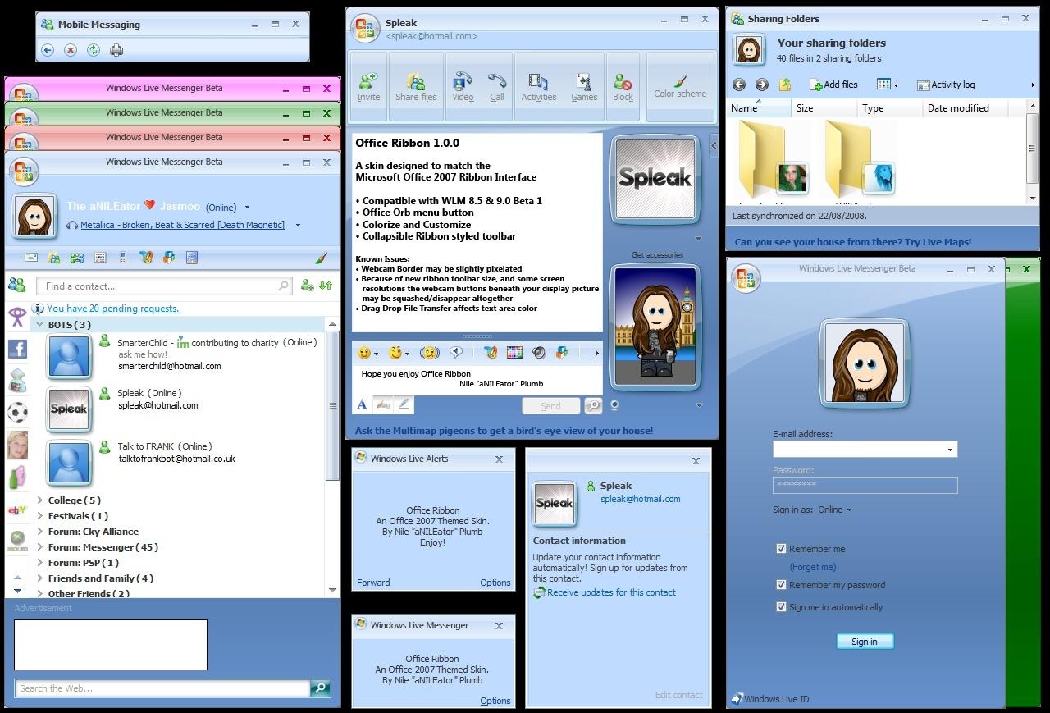This screenshot has width=1050, height=713.
Task: Click the Password field in sign-in window
Action: point(865,485)
